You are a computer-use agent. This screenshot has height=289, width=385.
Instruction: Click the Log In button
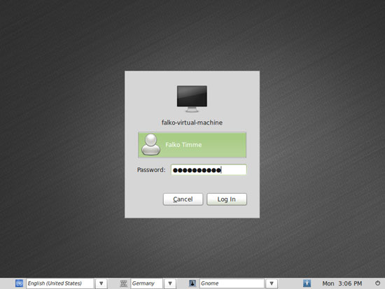tap(227, 199)
